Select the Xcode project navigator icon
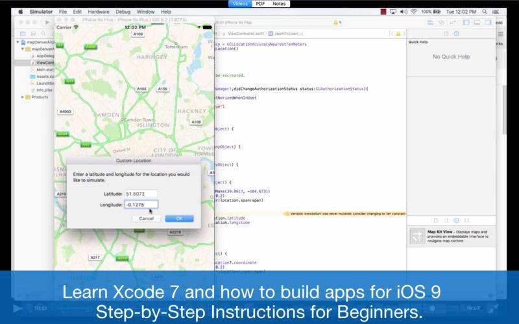The height and width of the screenshot is (324, 519). [x=23, y=34]
